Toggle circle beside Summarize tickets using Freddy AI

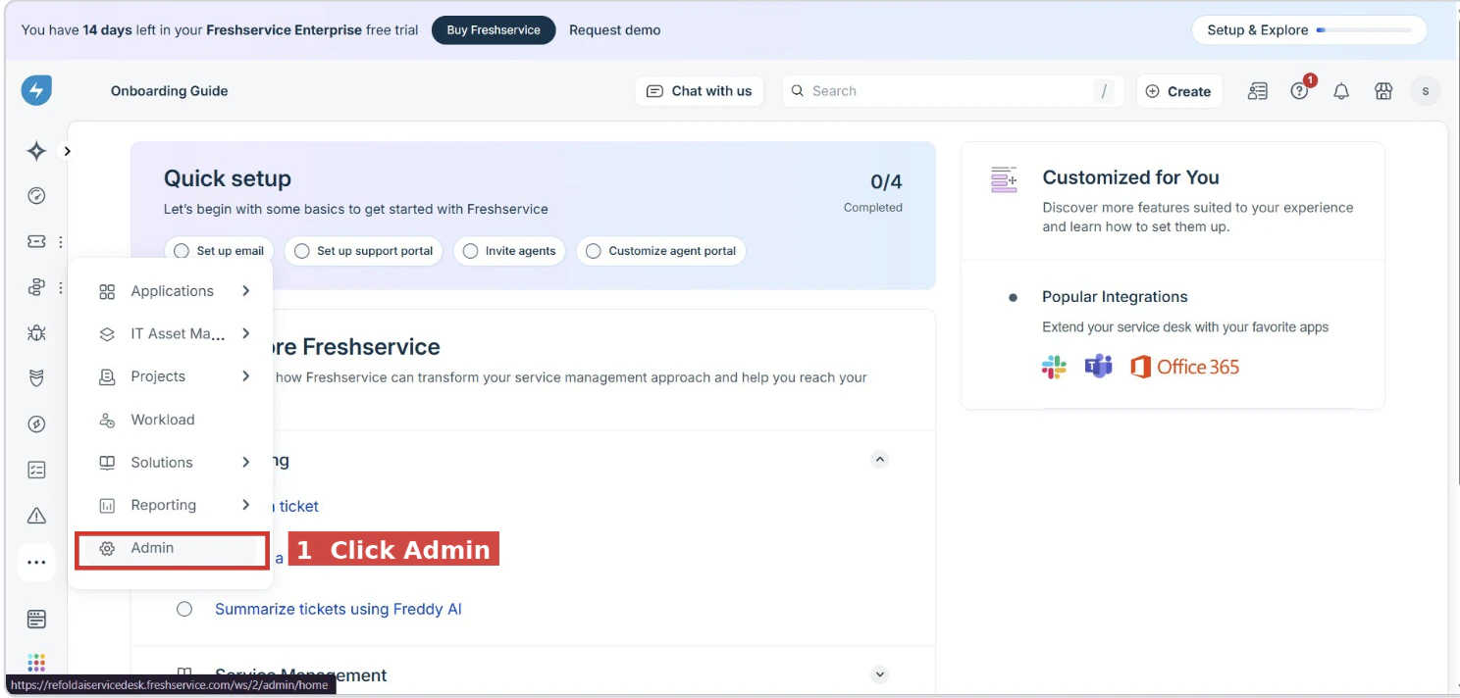click(x=184, y=609)
